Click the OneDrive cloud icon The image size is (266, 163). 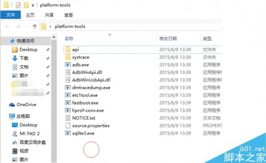pos(12,105)
